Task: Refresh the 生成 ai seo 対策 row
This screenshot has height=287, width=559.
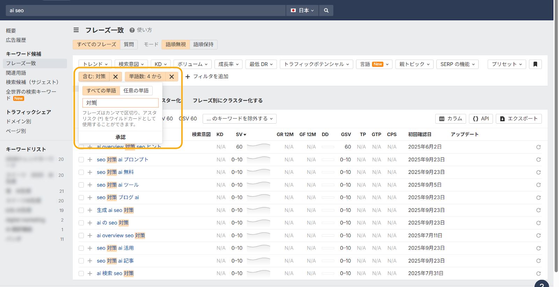Action: [538, 210]
